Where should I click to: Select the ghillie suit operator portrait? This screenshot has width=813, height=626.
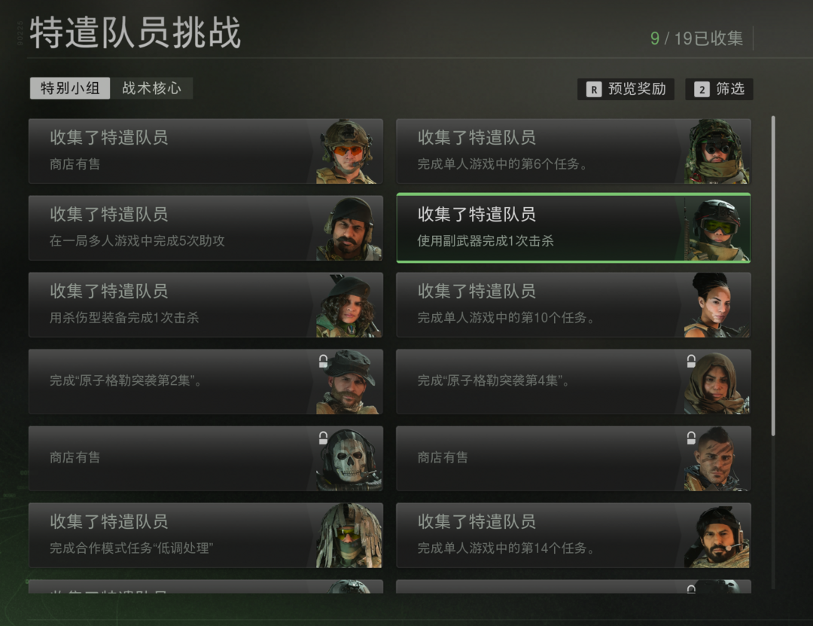[349, 535]
